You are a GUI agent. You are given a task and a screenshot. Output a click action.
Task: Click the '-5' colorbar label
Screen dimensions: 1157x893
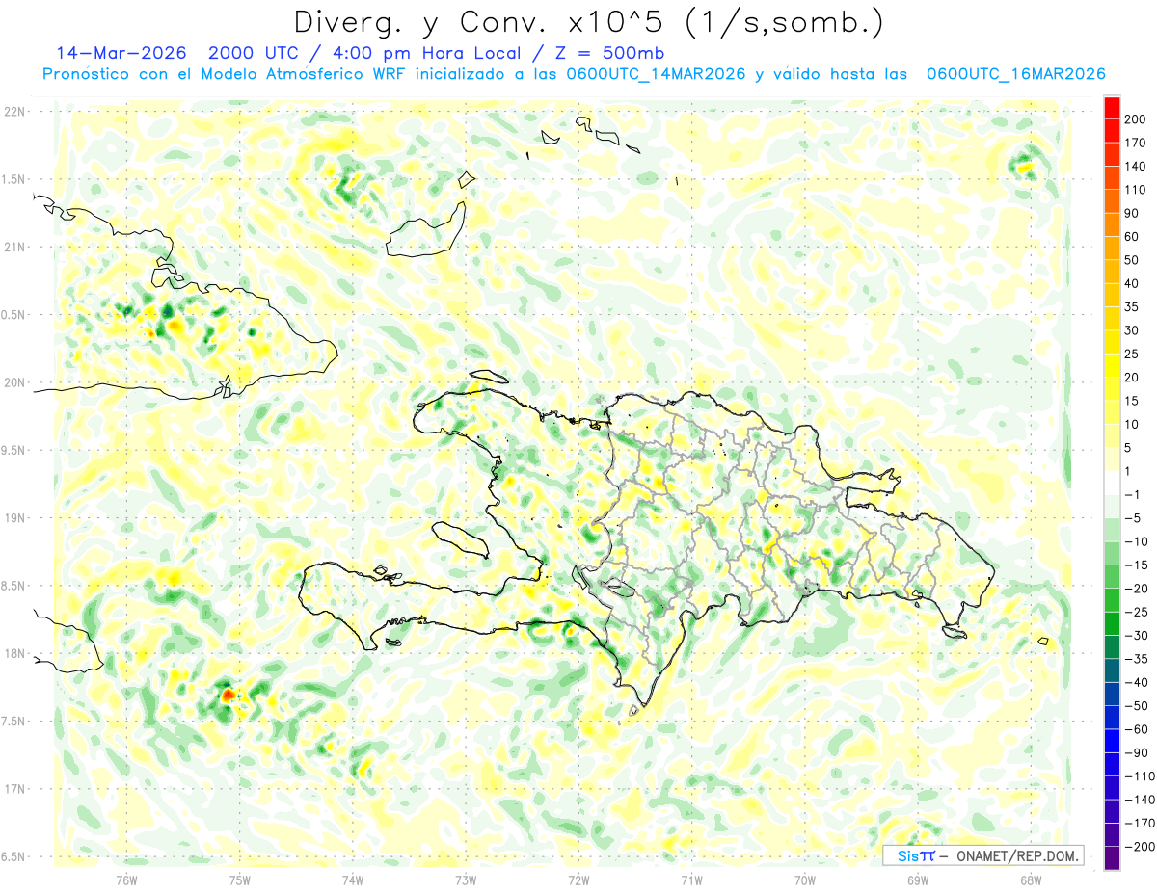click(x=1132, y=518)
